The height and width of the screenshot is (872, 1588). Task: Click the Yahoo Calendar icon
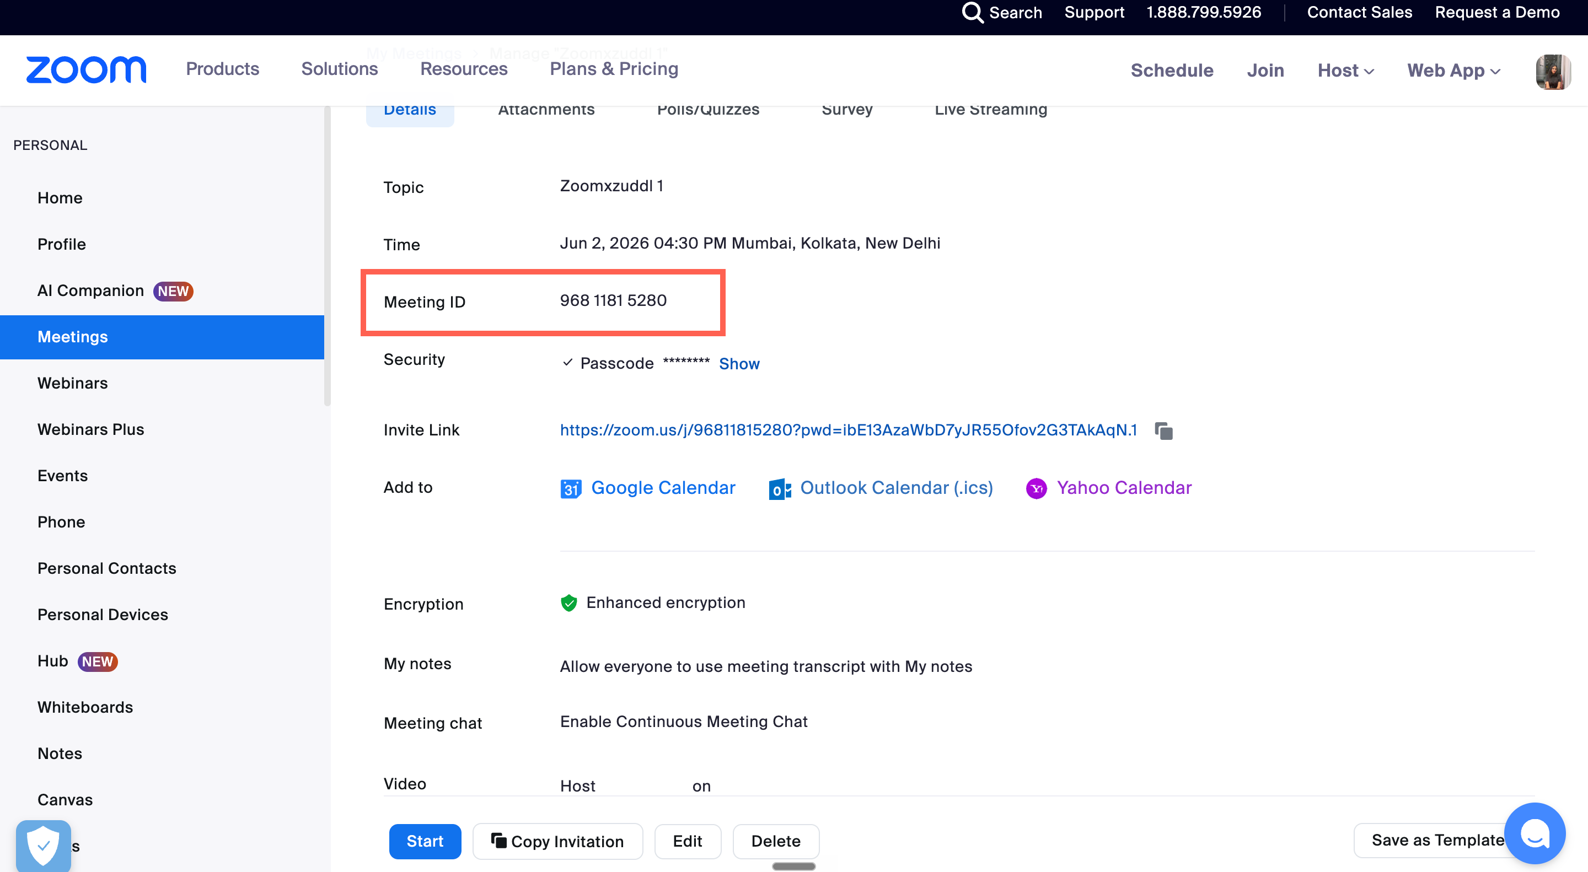click(1036, 489)
